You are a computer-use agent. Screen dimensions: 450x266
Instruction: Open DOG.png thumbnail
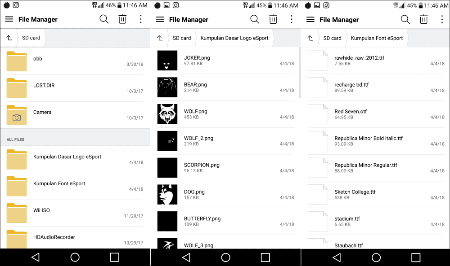point(167,195)
